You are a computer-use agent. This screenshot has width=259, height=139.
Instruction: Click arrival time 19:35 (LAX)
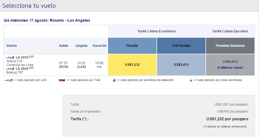click(x=81, y=65)
